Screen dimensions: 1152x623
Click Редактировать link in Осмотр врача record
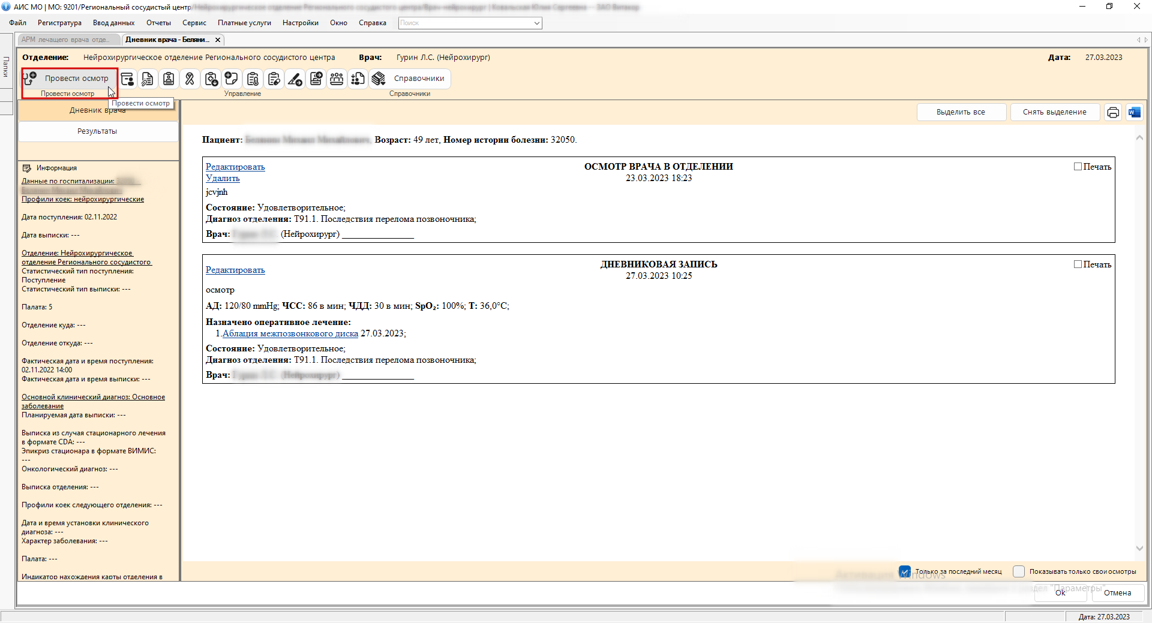pos(235,167)
